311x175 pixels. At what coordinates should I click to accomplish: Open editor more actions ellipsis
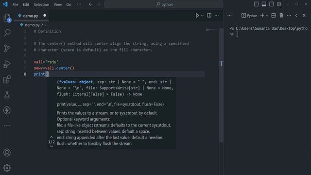217,15
